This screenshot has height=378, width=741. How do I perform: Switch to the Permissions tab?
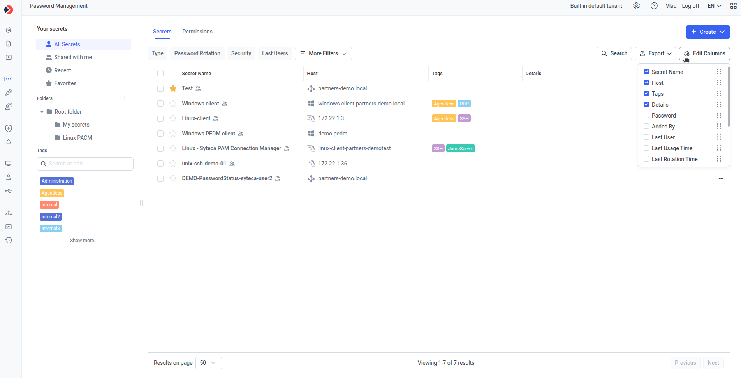(197, 32)
